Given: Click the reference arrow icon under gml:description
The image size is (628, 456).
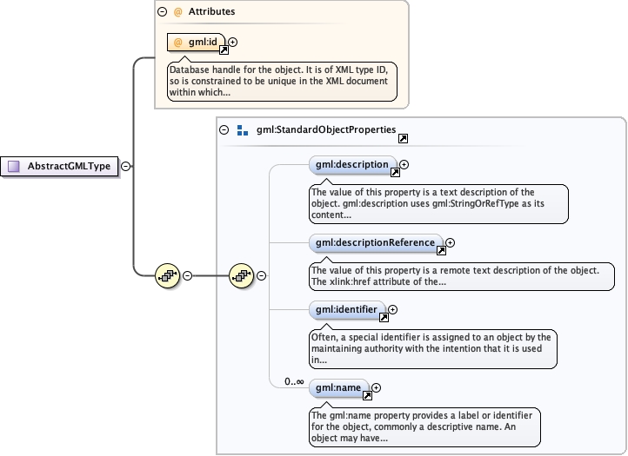Looking at the screenshot, I should [395, 173].
